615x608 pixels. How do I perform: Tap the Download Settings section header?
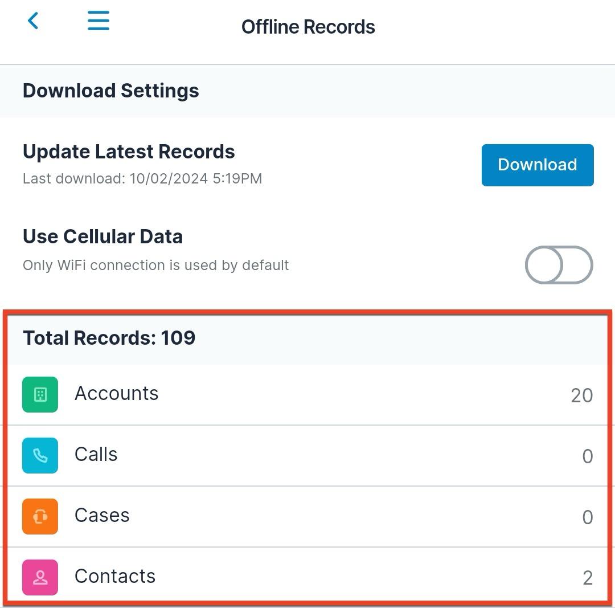tap(110, 90)
